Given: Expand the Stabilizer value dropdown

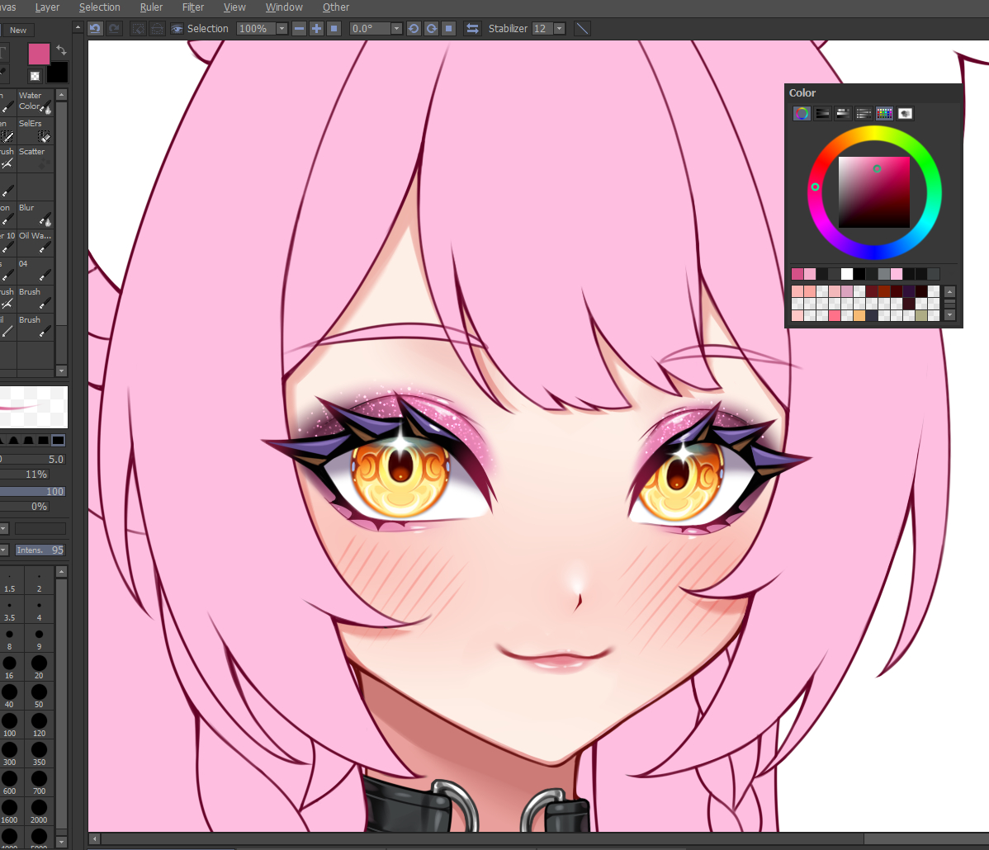Looking at the screenshot, I should (x=560, y=29).
